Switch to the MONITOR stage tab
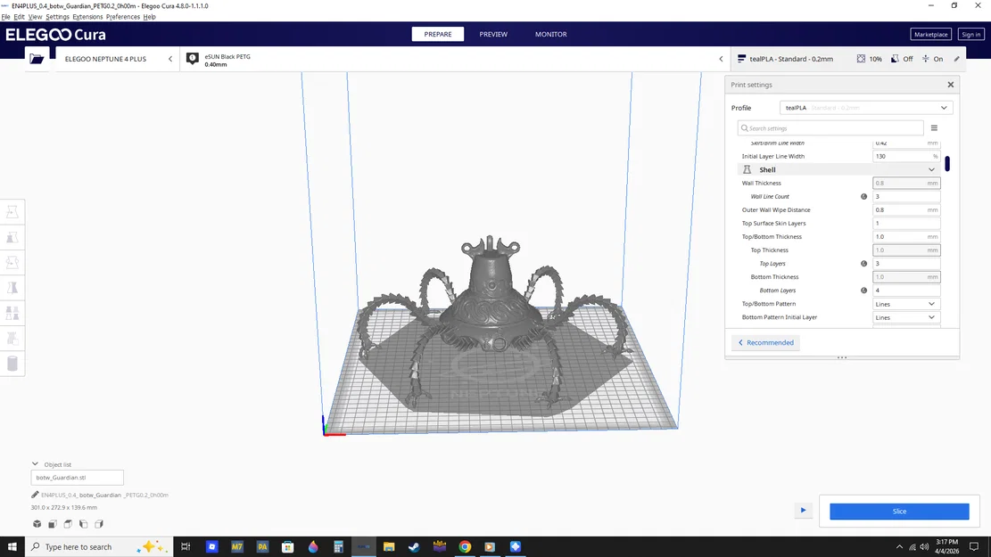 pyautogui.click(x=550, y=34)
